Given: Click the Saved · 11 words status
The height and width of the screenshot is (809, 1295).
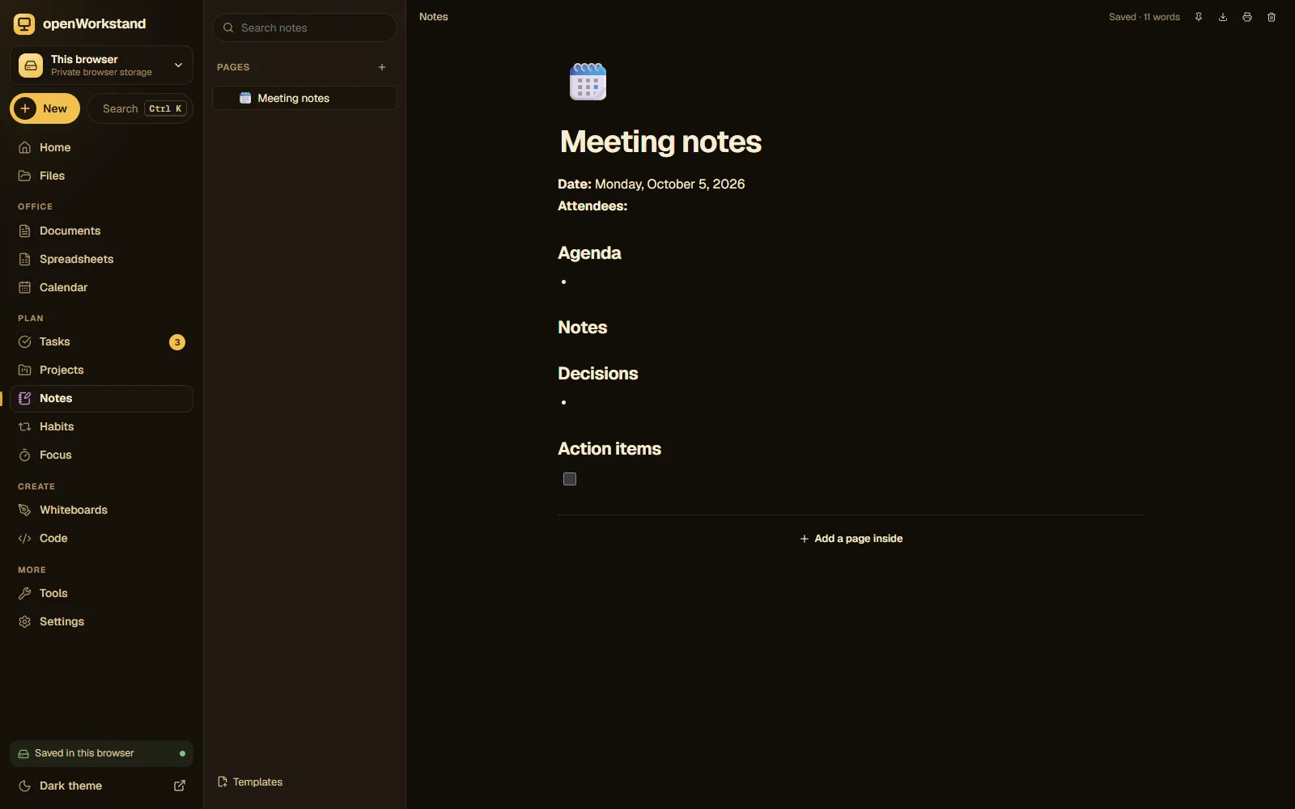Looking at the screenshot, I should coord(1144,17).
